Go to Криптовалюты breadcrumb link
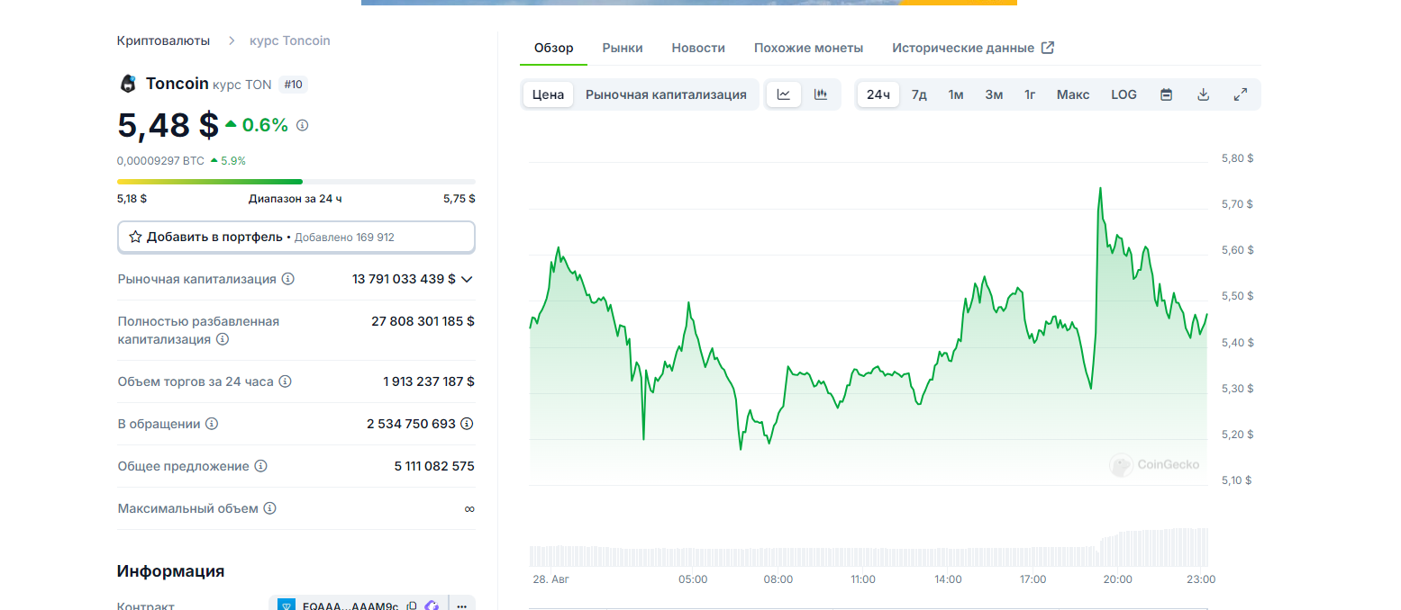Image resolution: width=1401 pixels, height=610 pixels. [163, 40]
